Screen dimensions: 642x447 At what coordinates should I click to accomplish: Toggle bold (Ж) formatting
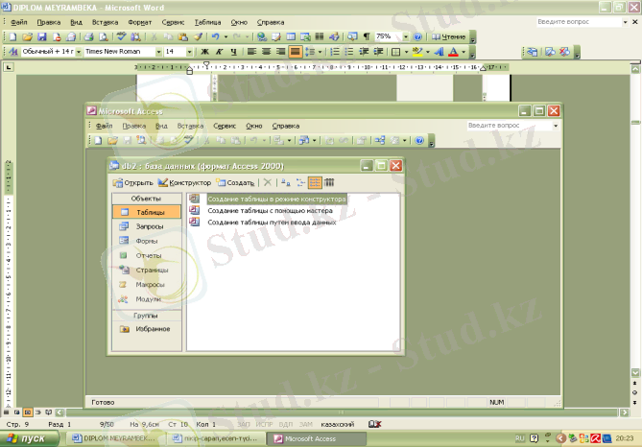tap(204, 52)
